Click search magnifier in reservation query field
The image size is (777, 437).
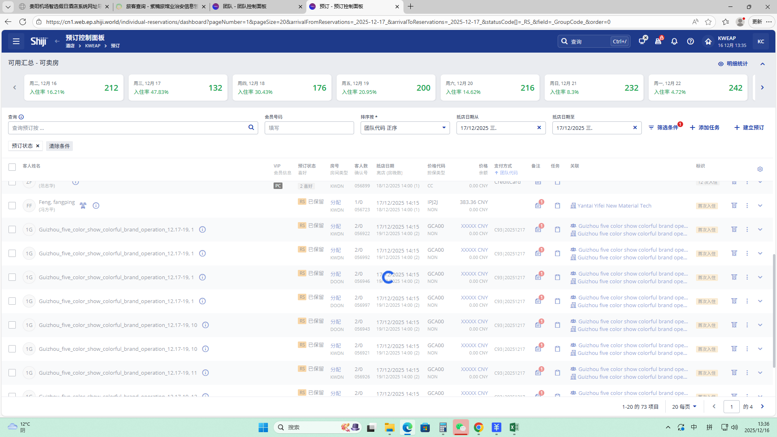[251, 127]
